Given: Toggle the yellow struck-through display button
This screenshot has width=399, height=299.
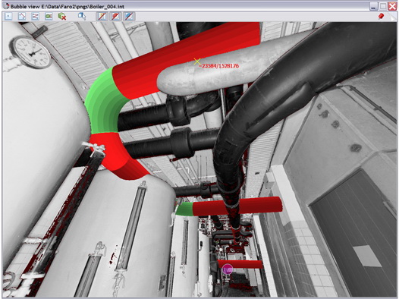Looking at the screenshot, I should 102,16.
